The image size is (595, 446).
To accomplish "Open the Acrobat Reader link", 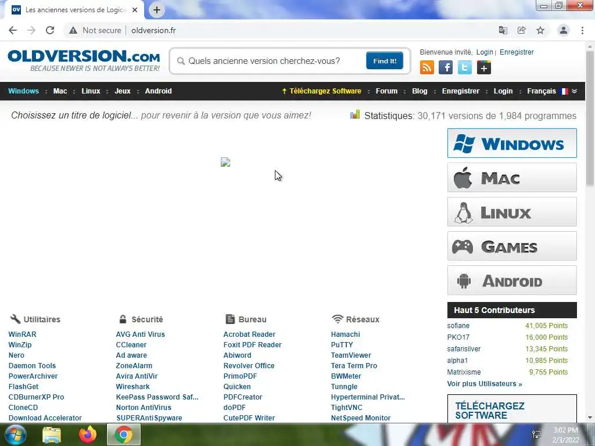I will coord(249,334).
